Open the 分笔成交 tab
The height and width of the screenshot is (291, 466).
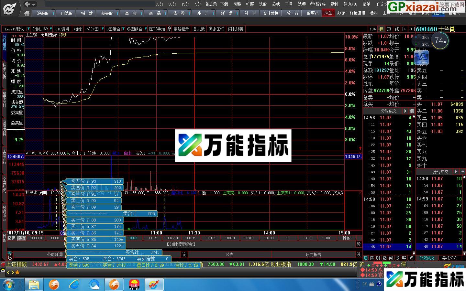(427, 258)
